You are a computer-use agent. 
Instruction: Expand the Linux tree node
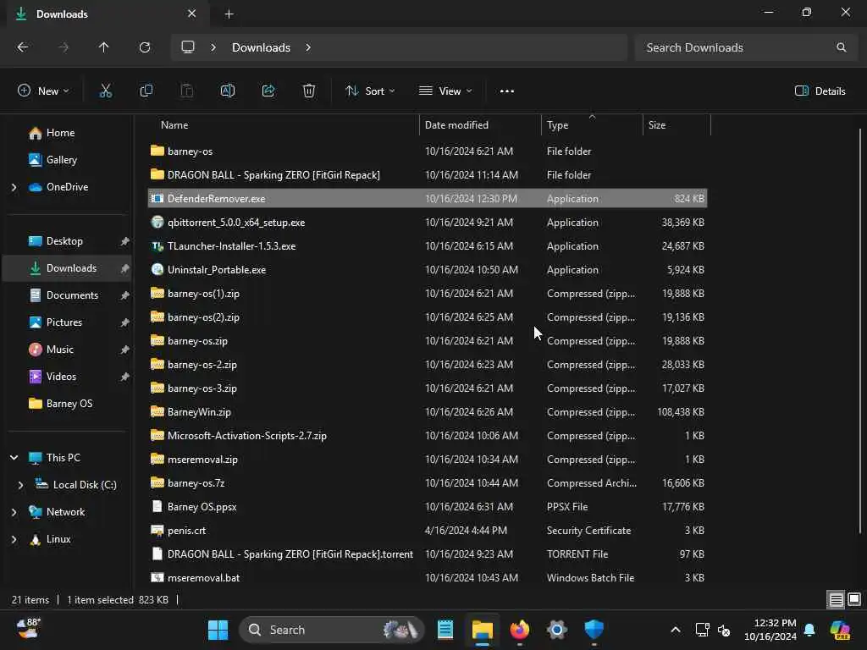click(x=14, y=539)
